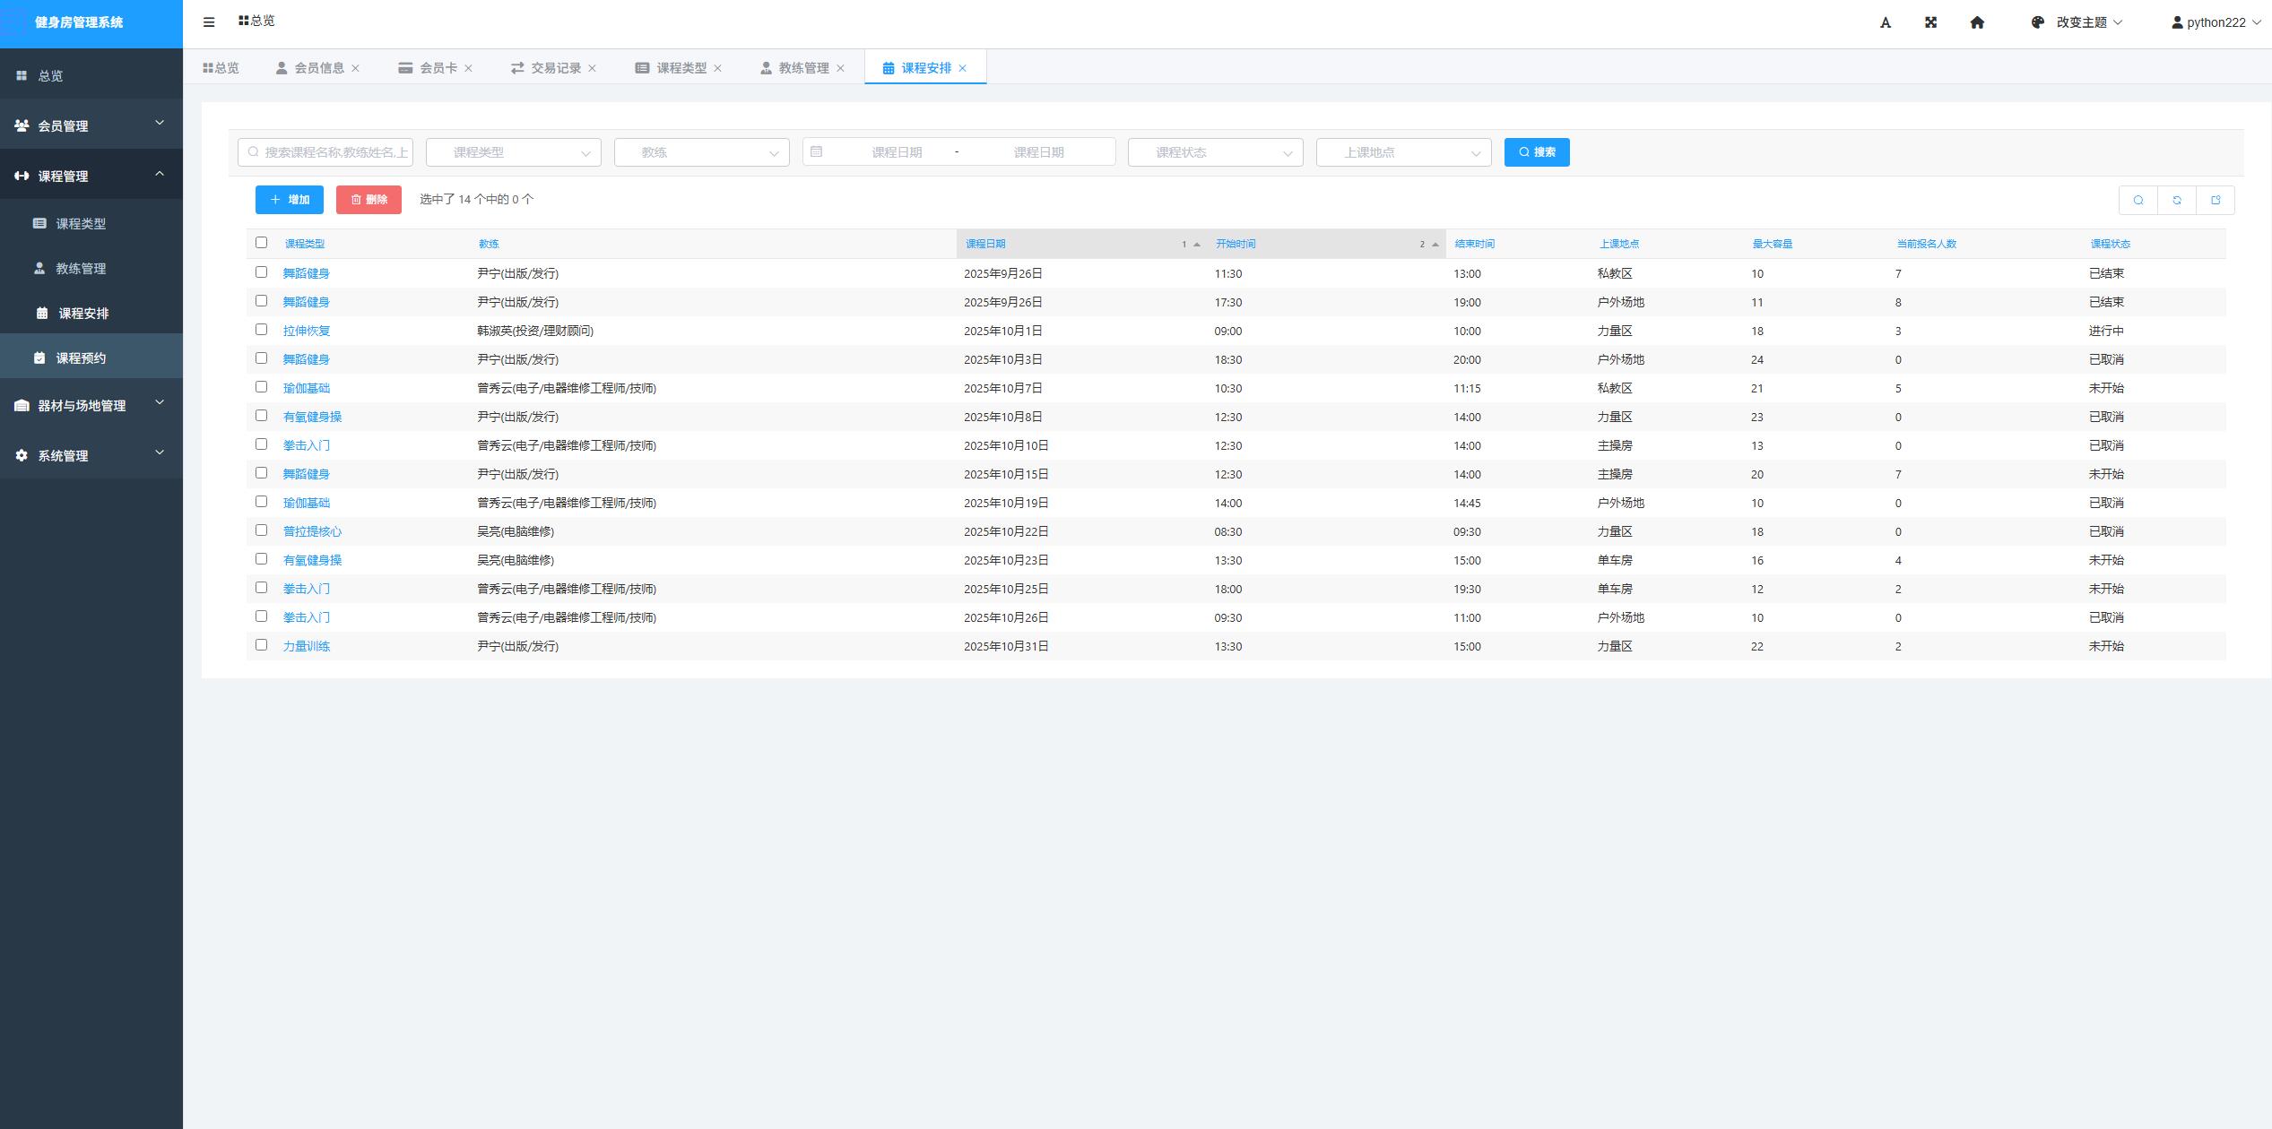
Task: Select the 力量训练 row checkbox
Action: pos(261,645)
